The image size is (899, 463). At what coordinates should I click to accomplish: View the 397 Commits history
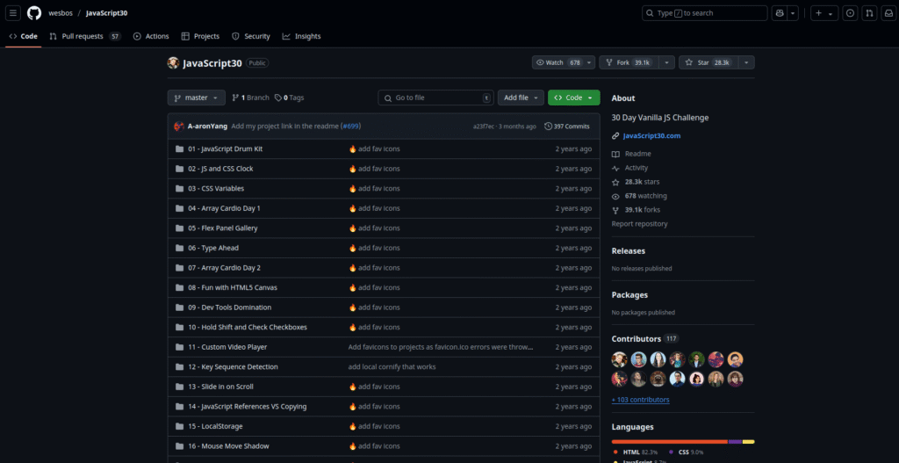tap(566, 127)
